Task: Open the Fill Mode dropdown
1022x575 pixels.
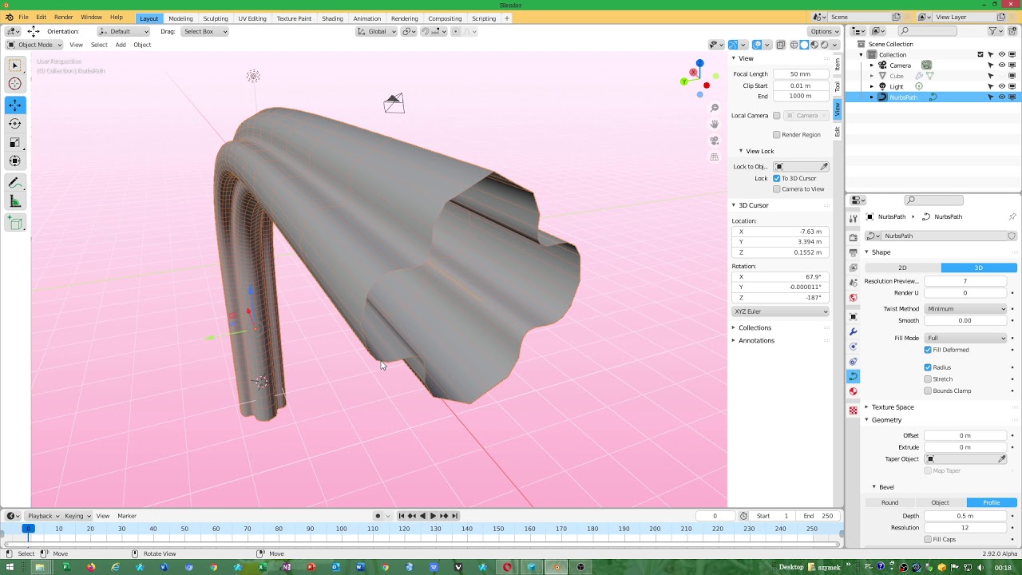Action: [x=966, y=339]
